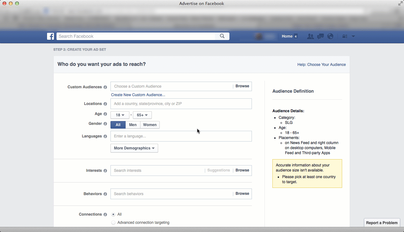The image size is (404, 232).
Task: Browse Interests
Action: pyautogui.click(x=242, y=170)
